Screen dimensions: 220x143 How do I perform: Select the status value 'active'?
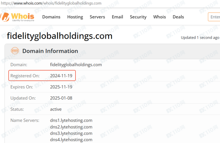click(x=56, y=109)
